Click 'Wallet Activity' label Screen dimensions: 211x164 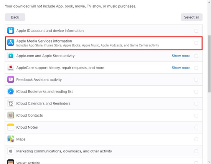pos(28,162)
